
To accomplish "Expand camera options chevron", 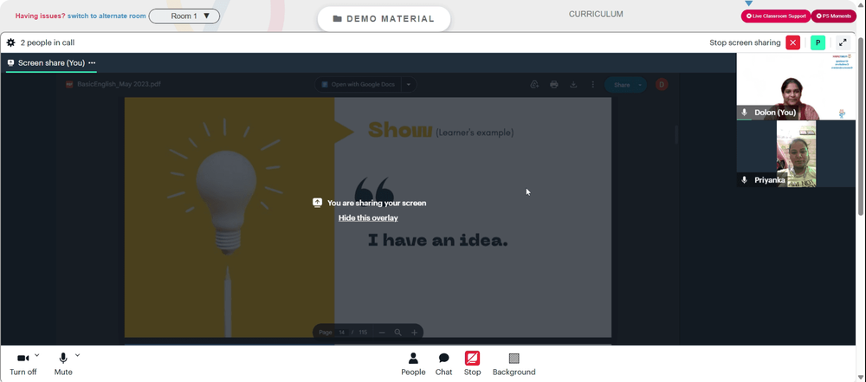I will tap(37, 355).
